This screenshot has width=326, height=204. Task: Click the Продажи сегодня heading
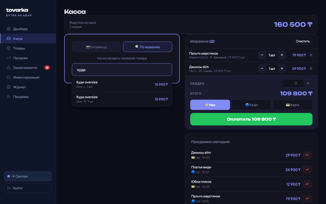(x=210, y=142)
